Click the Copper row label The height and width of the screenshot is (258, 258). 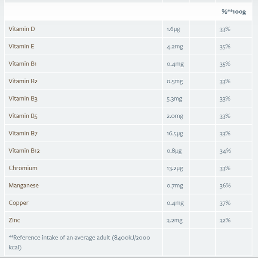[18, 203]
